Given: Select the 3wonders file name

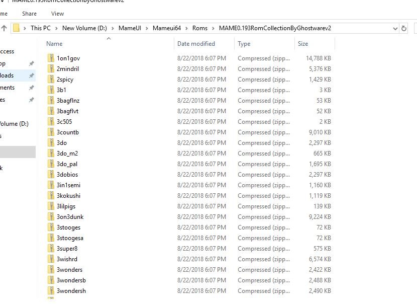Looking at the screenshot, I should 70,270.
